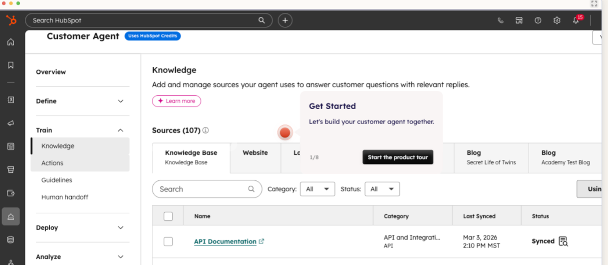Viewport: 608px width, 265px height.
Task: Open the Marketing megaphone icon in left rail
Action: (x=11, y=123)
